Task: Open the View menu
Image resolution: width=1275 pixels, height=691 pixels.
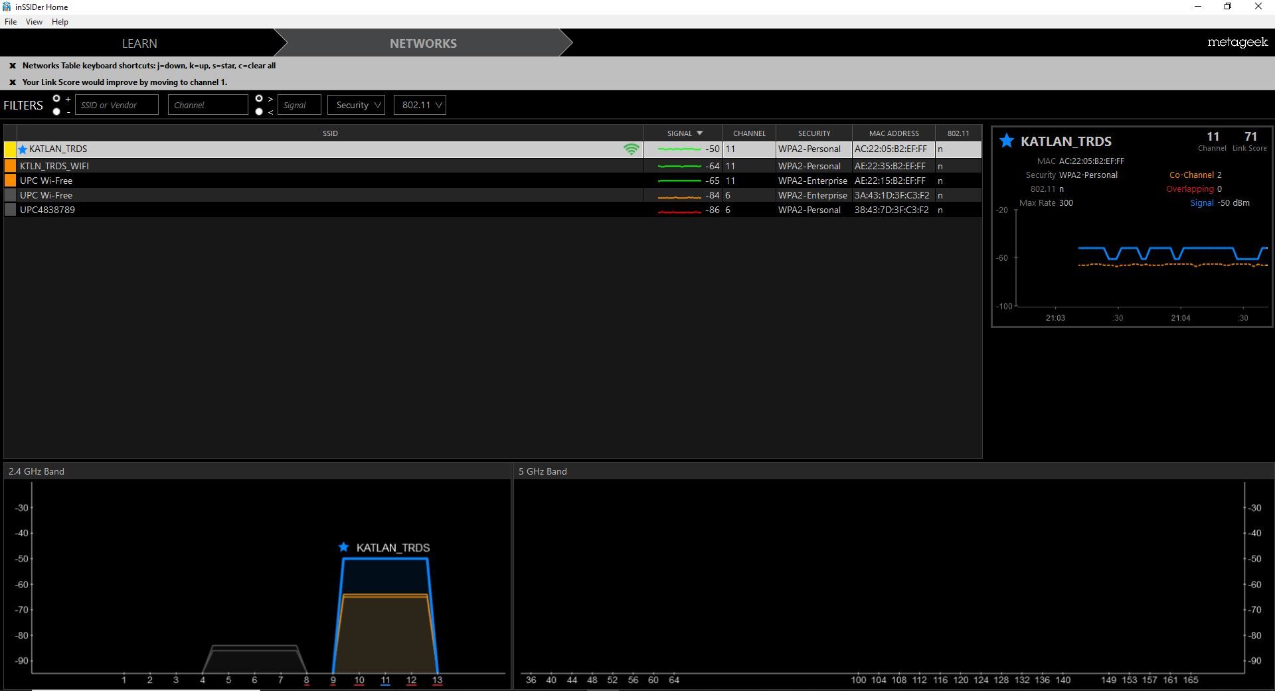Action: (x=34, y=22)
